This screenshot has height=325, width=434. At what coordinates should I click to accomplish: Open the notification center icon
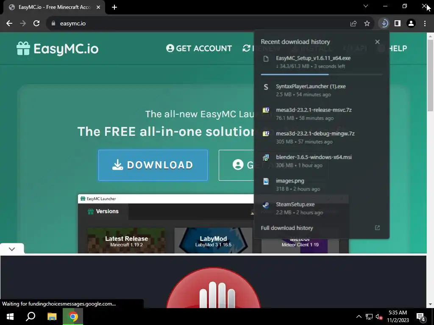click(x=421, y=317)
